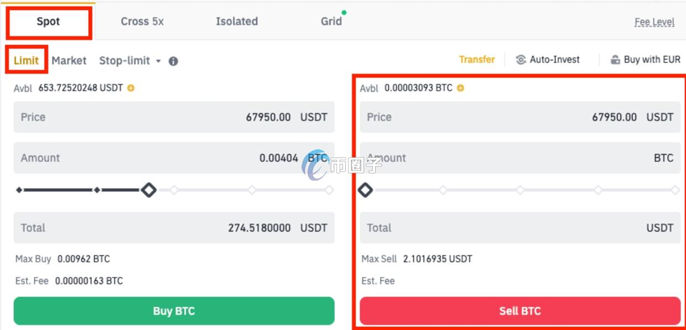
Task: Click the Transfer link
Action: pyautogui.click(x=477, y=59)
